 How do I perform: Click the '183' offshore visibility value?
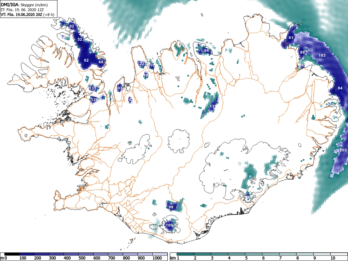(322, 55)
